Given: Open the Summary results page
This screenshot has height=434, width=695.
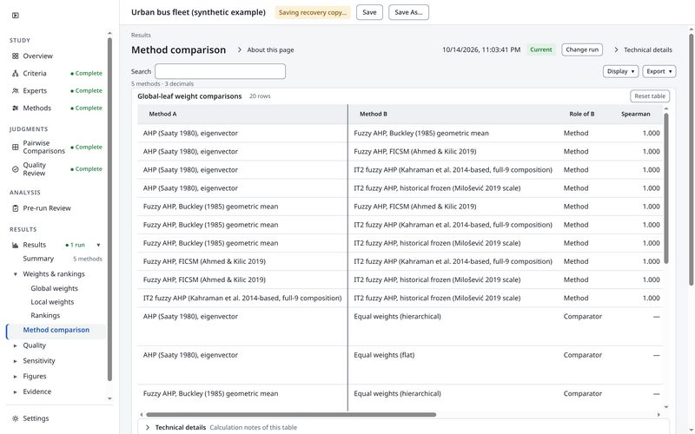Looking at the screenshot, I should 38,259.
